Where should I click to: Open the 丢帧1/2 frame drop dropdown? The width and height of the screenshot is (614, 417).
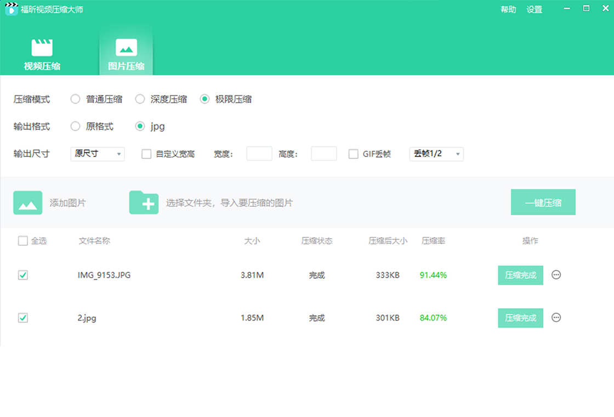(x=436, y=154)
